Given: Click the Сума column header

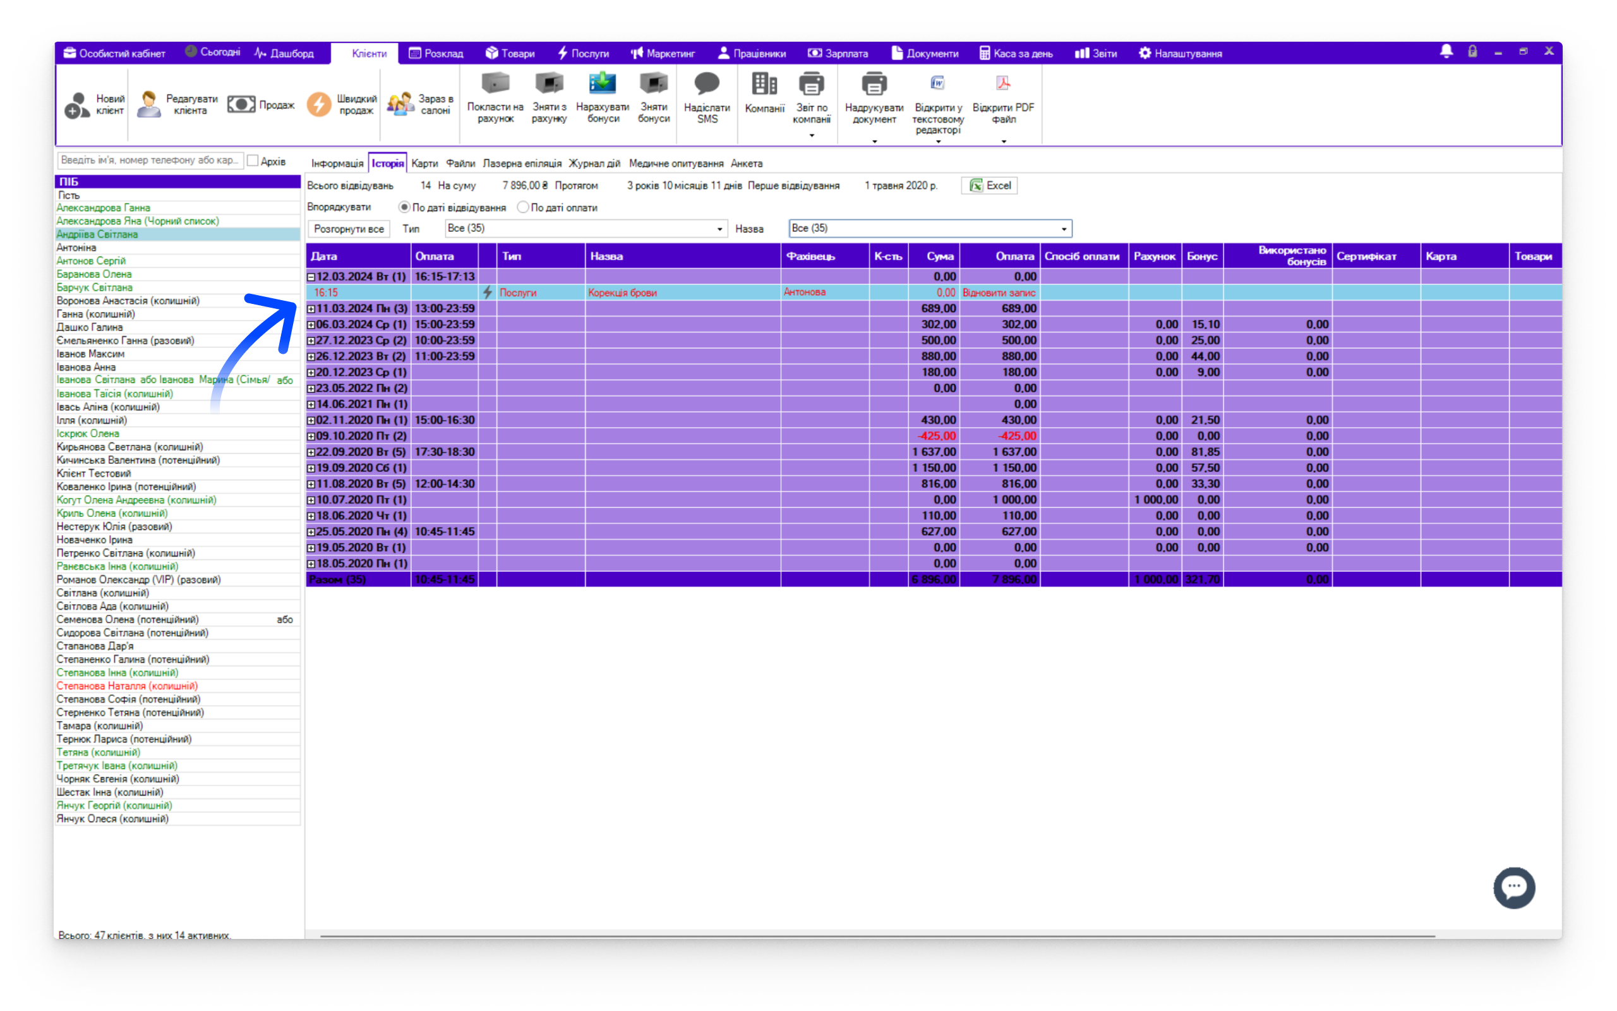Looking at the screenshot, I should click(934, 256).
